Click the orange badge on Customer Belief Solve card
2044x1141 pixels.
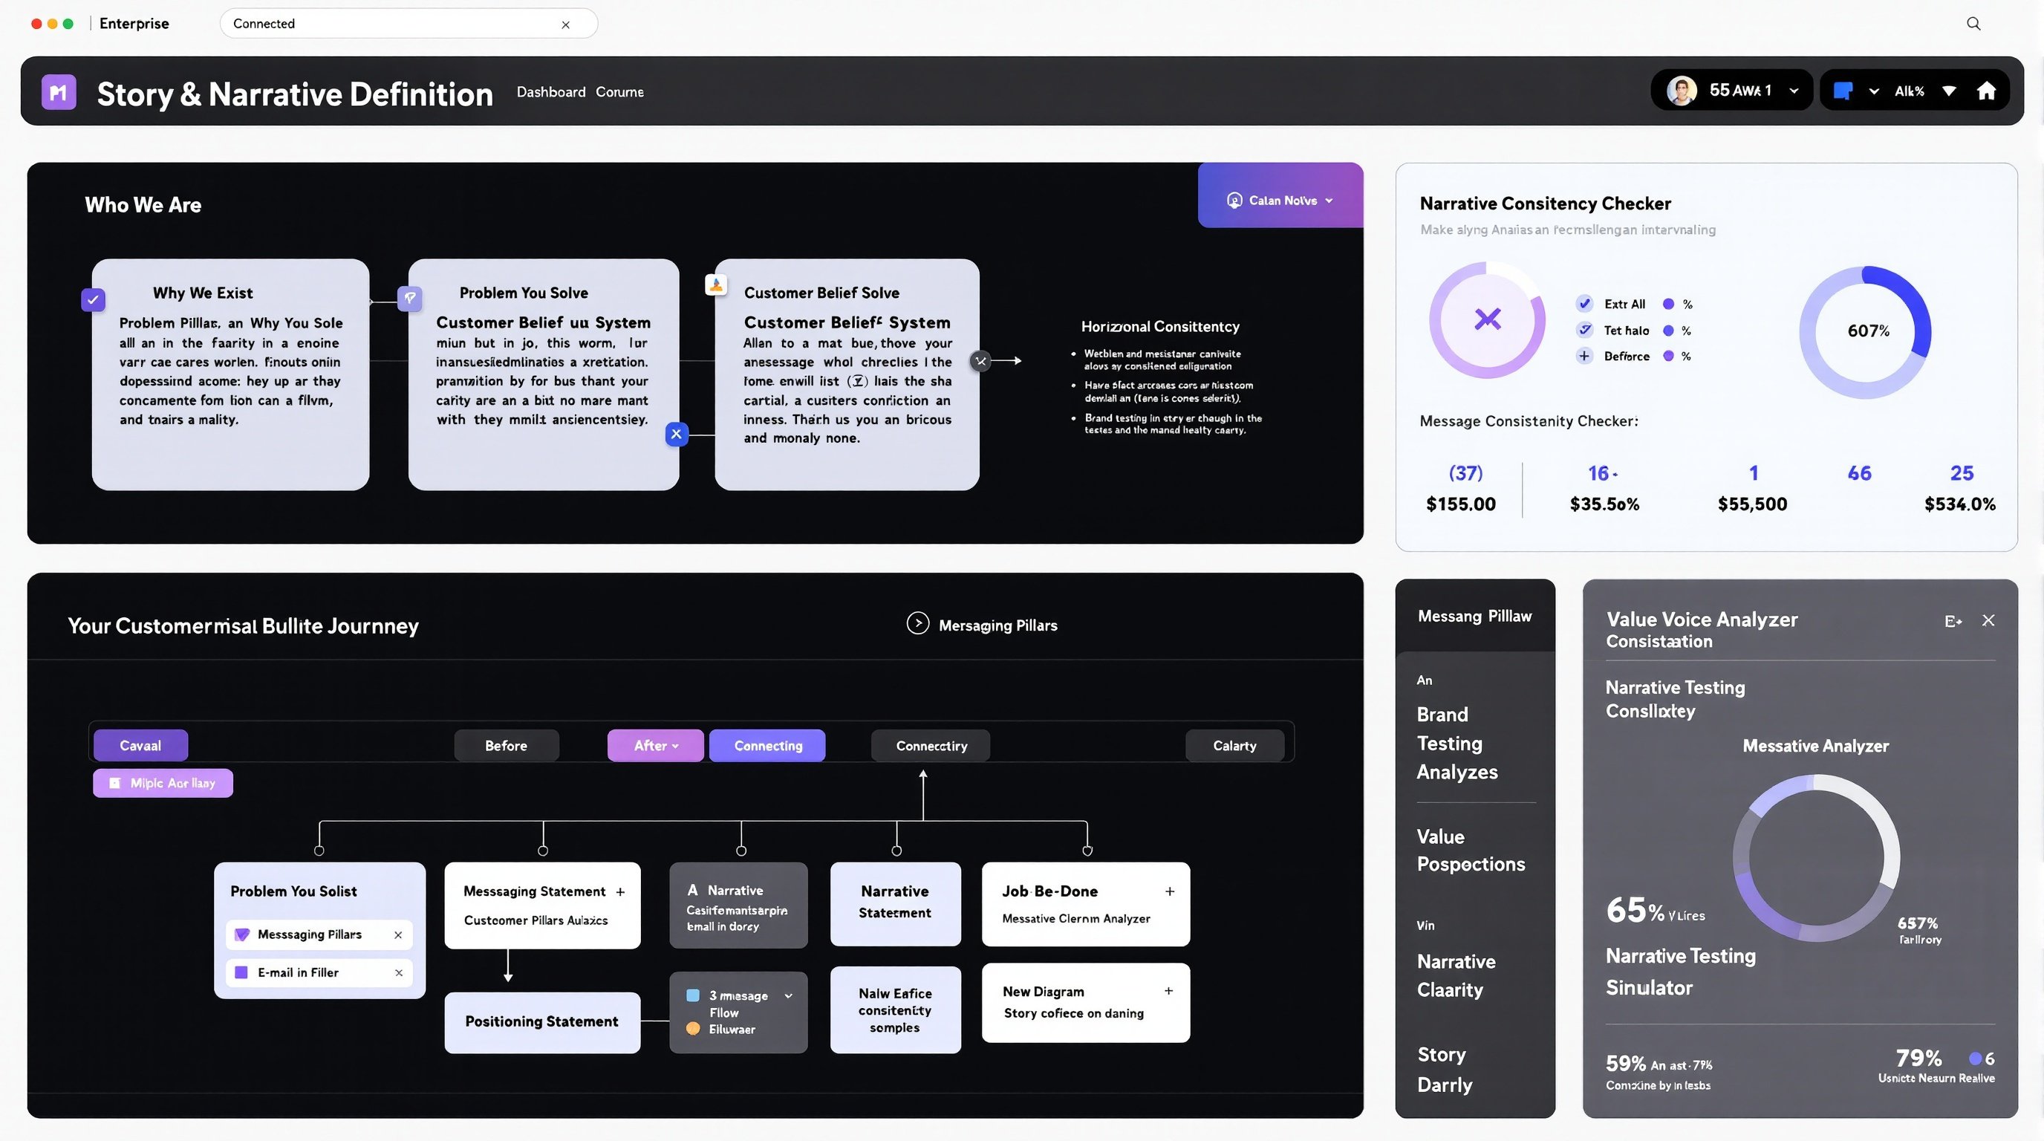click(x=716, y=284)
